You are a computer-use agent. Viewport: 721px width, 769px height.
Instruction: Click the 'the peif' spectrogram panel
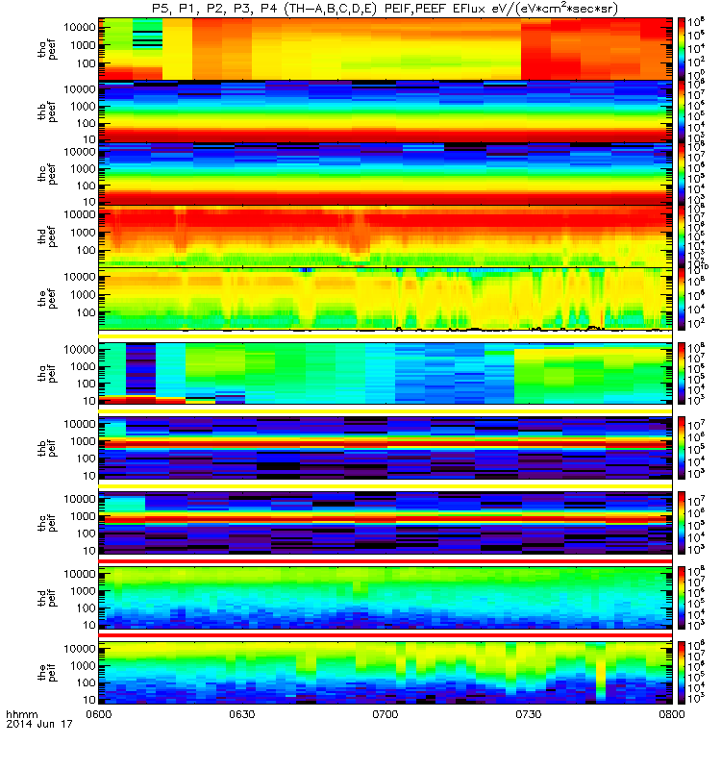[x=385, y=673]
